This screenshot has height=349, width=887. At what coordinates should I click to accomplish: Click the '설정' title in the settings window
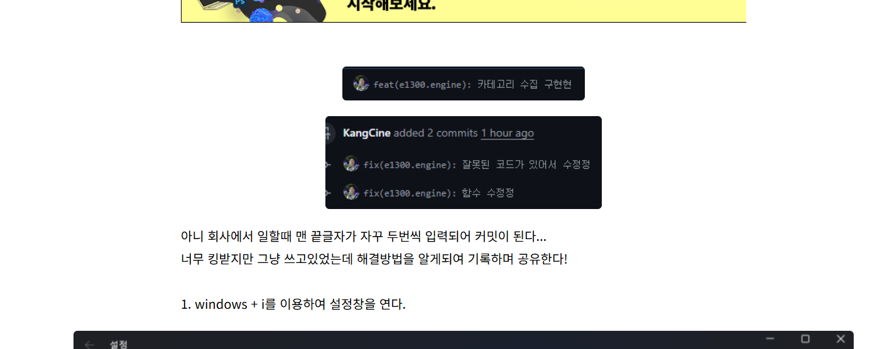coord(119,345)
